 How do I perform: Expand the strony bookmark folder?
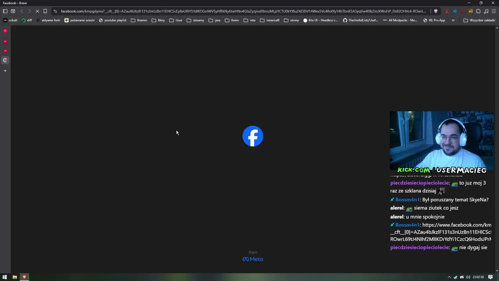coord(292,20)
